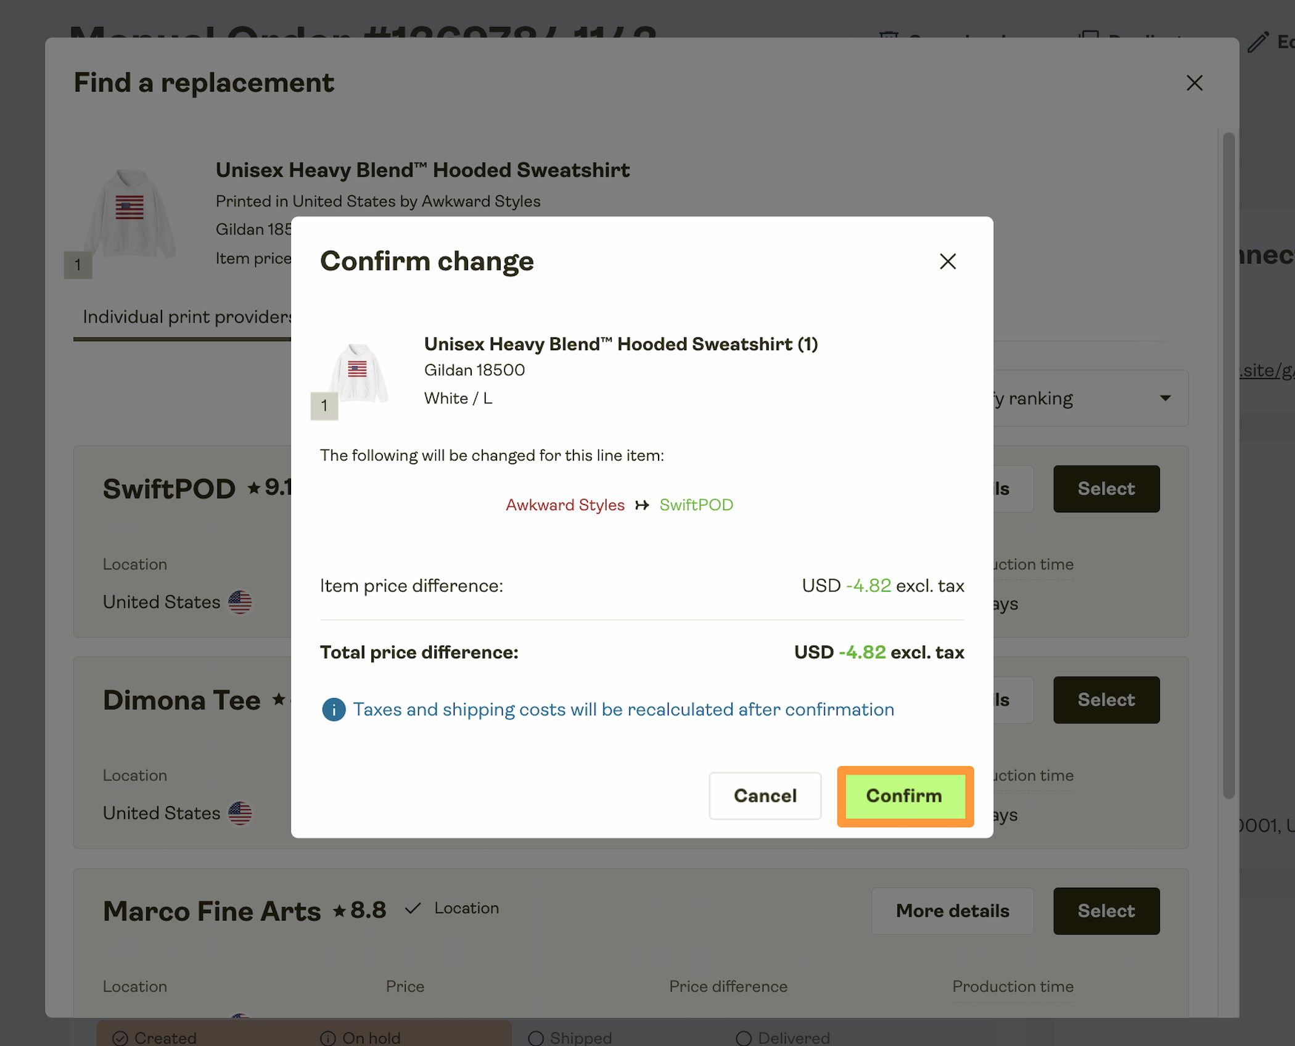Viewport: 1295px width, 1046px height.
Task: Click the SwiftPOD provider card title
Action: click(169, 488)
